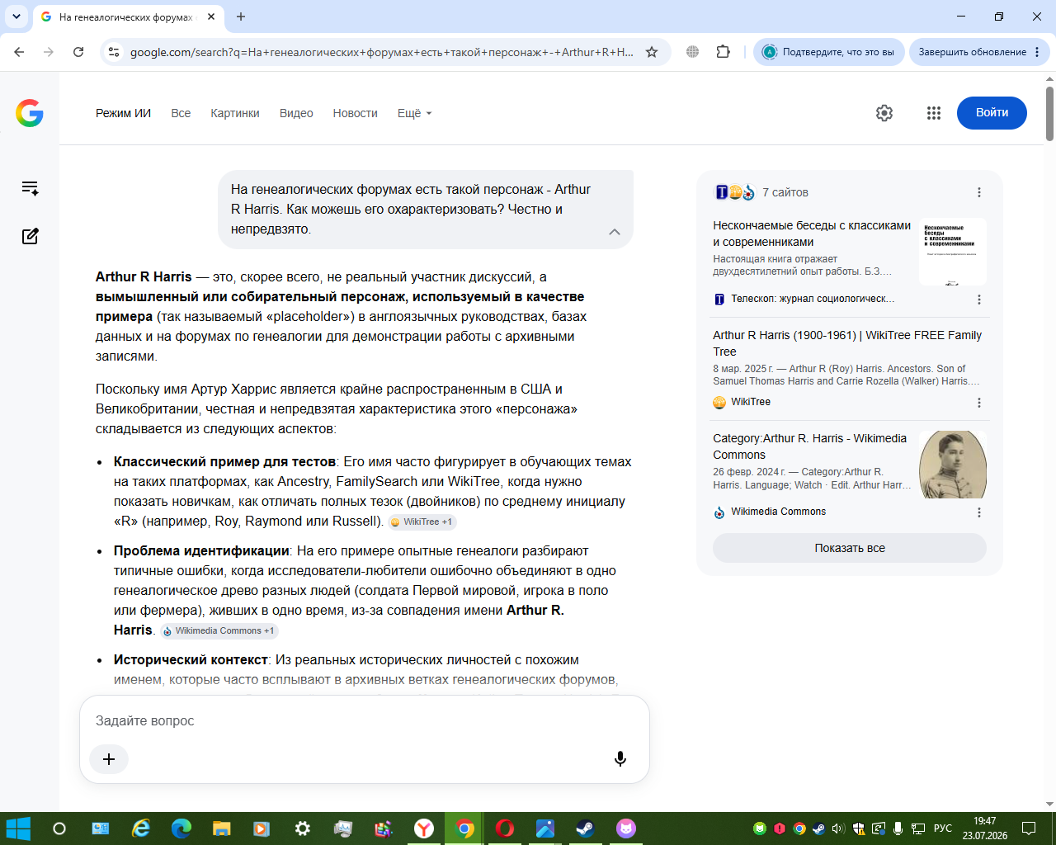Screen dimensions: 1056x845
Task: Open Microsoft Edge from the taskbar
Action: point(181,828)
